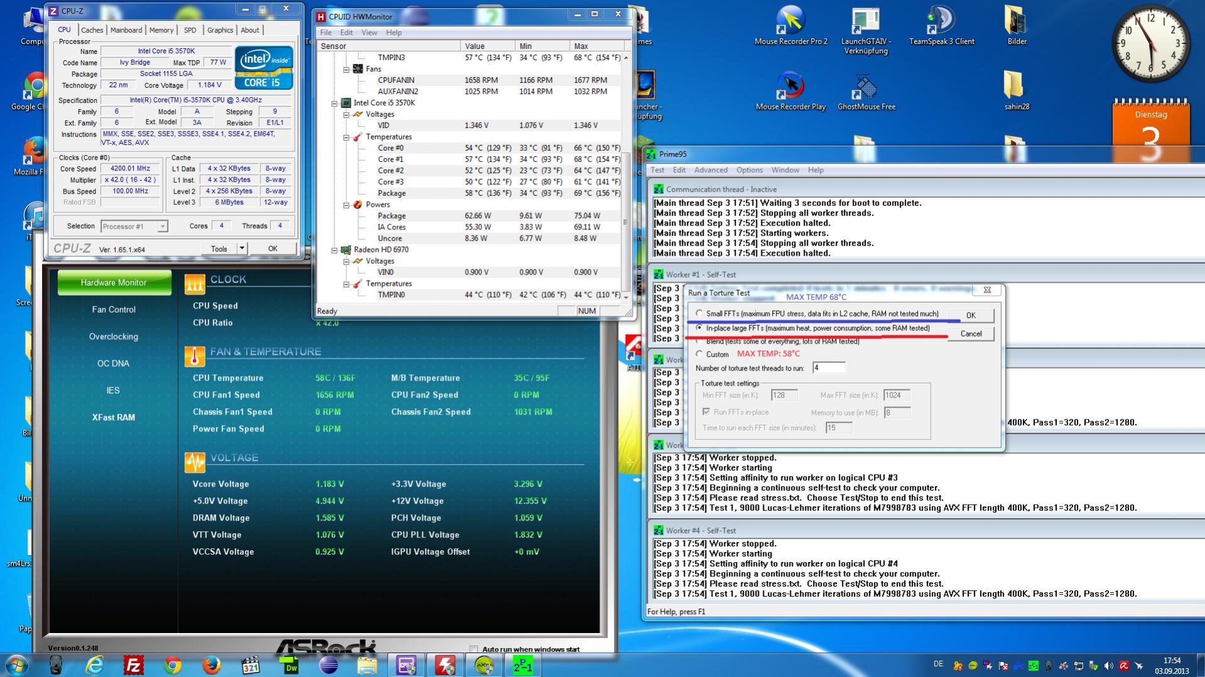Click the number of torture test threads field
This screenshot has height=677, width=1205.
(x=828, y=368)
